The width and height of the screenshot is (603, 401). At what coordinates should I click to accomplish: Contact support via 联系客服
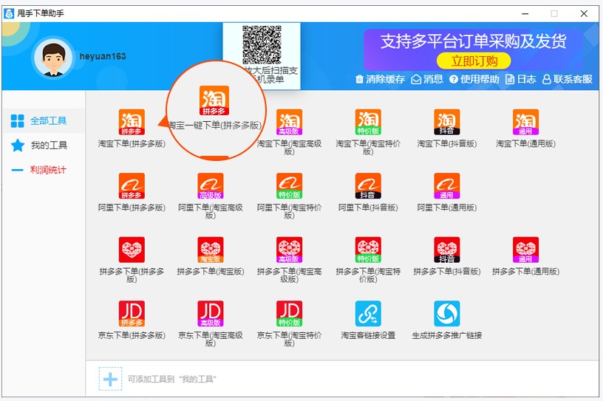(x=568, y=79)
